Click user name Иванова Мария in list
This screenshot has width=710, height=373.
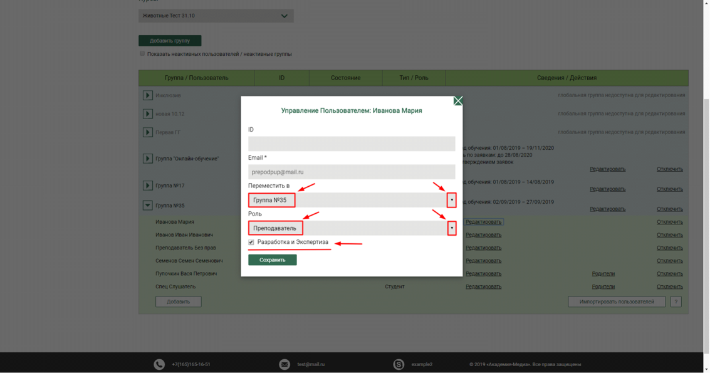click(175, 222)
